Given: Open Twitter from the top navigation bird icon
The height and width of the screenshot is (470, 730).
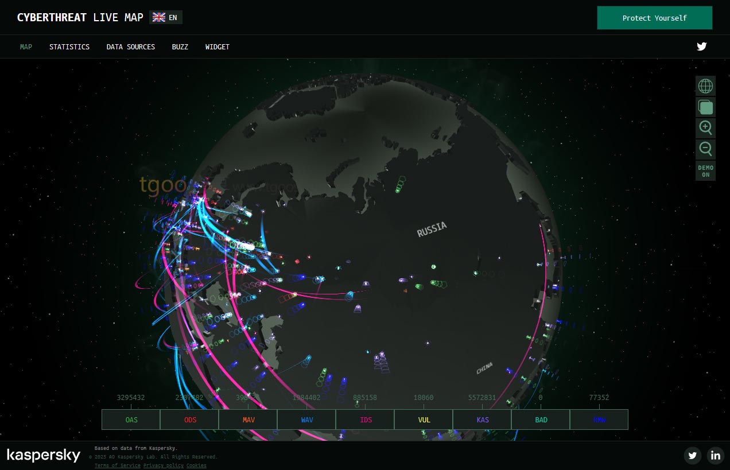Looking at the screenshot, I should point(701,46).
